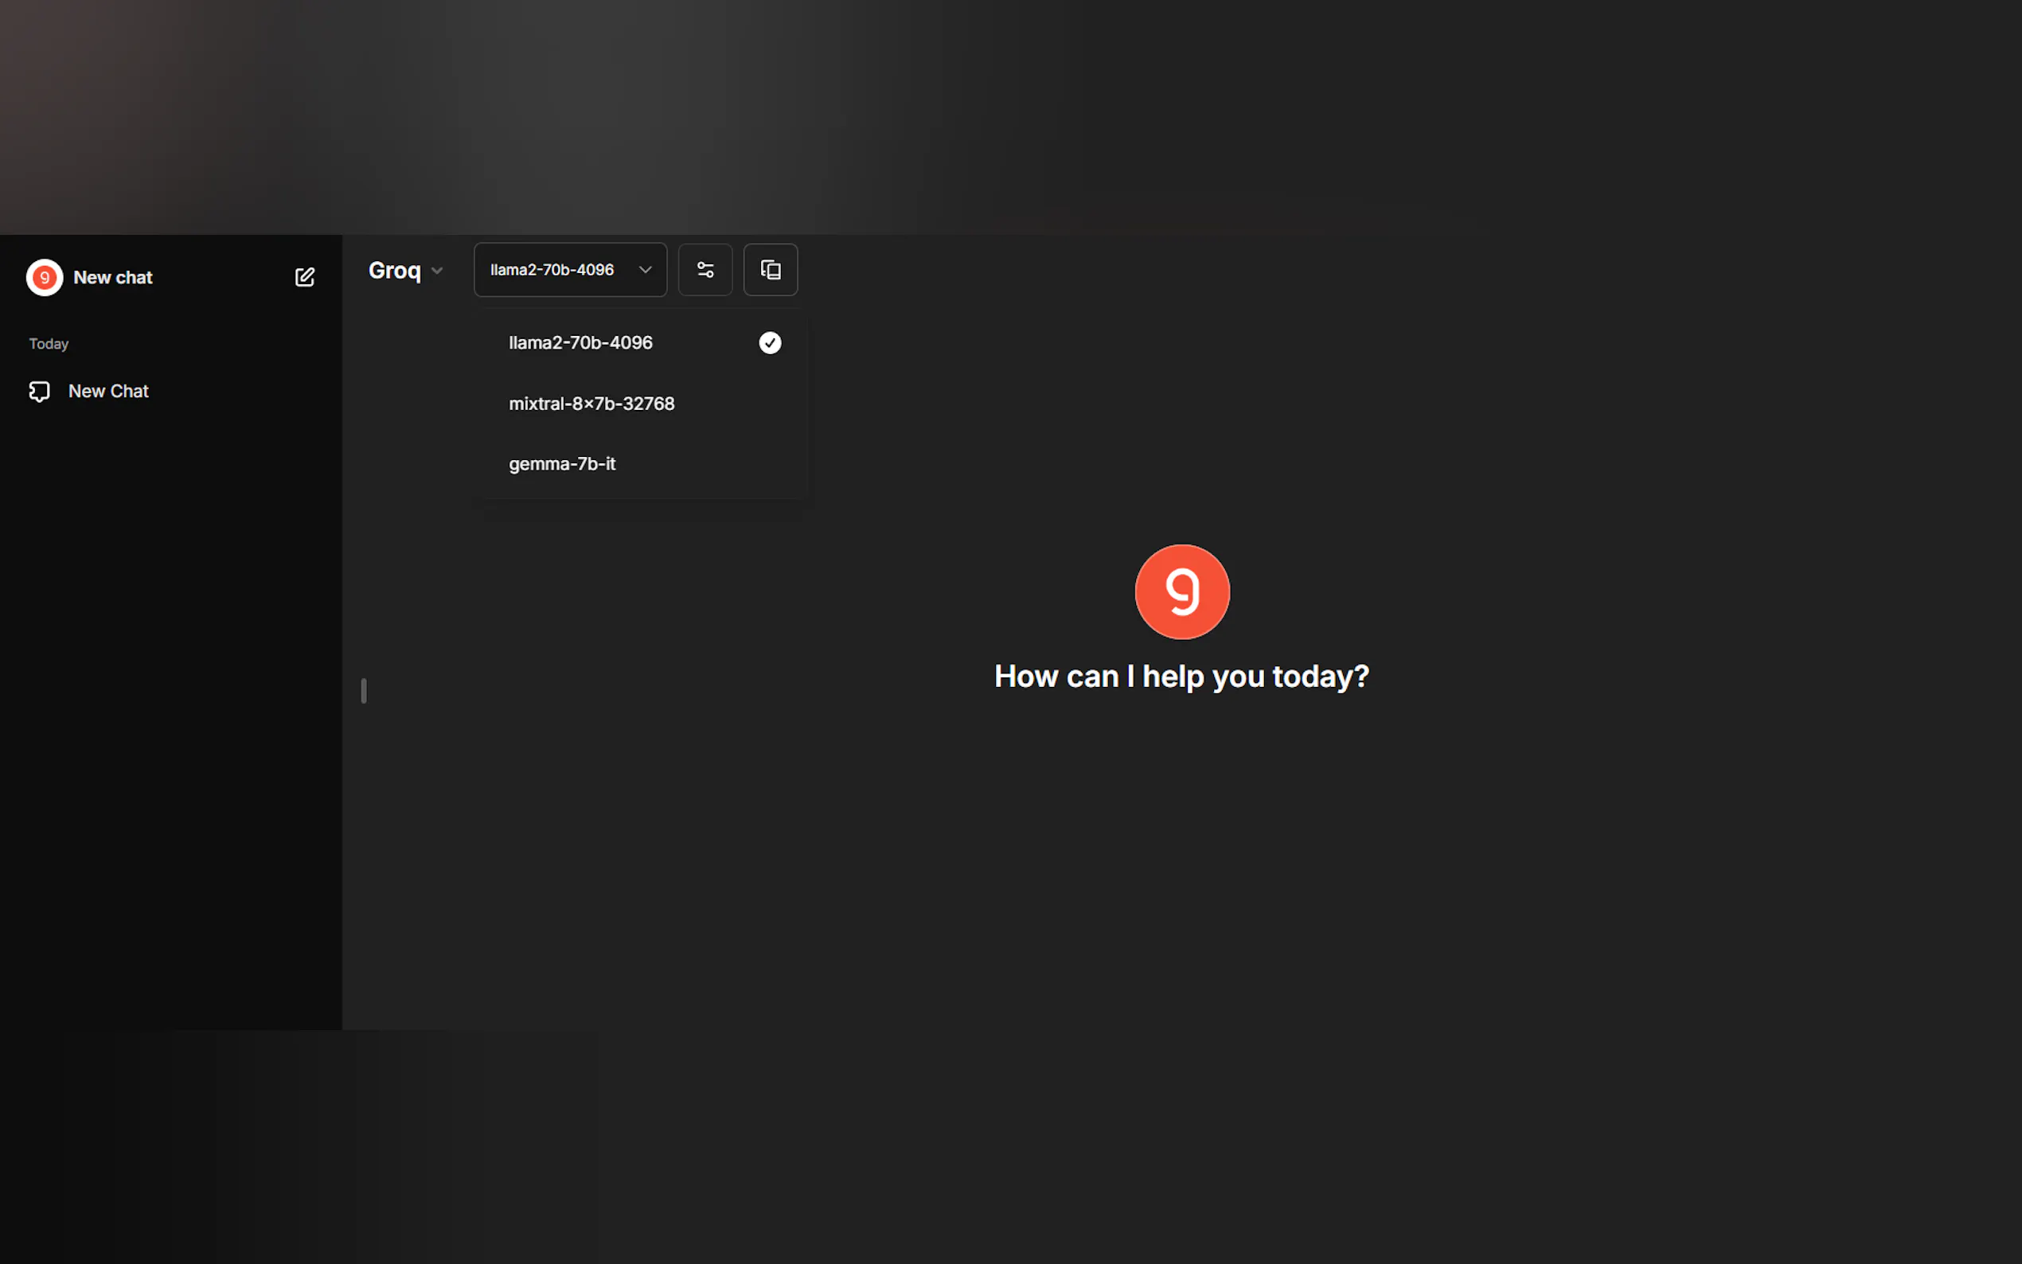Click chevron arrow inside the model selector
Screen dimensions: 2022x1264
pos(645,270)
